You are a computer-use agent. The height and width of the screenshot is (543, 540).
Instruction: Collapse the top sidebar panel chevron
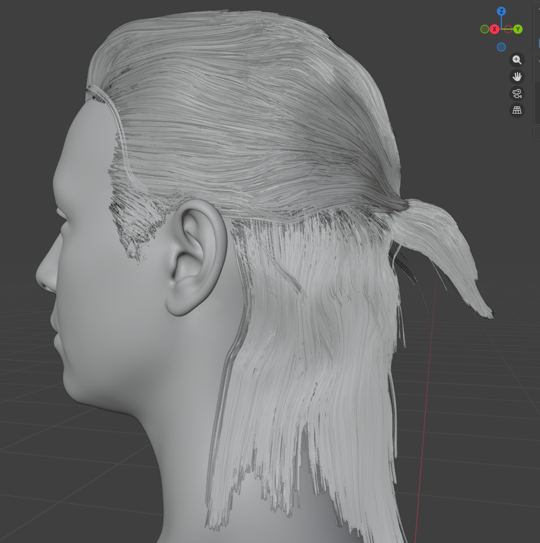pos(538,10)
